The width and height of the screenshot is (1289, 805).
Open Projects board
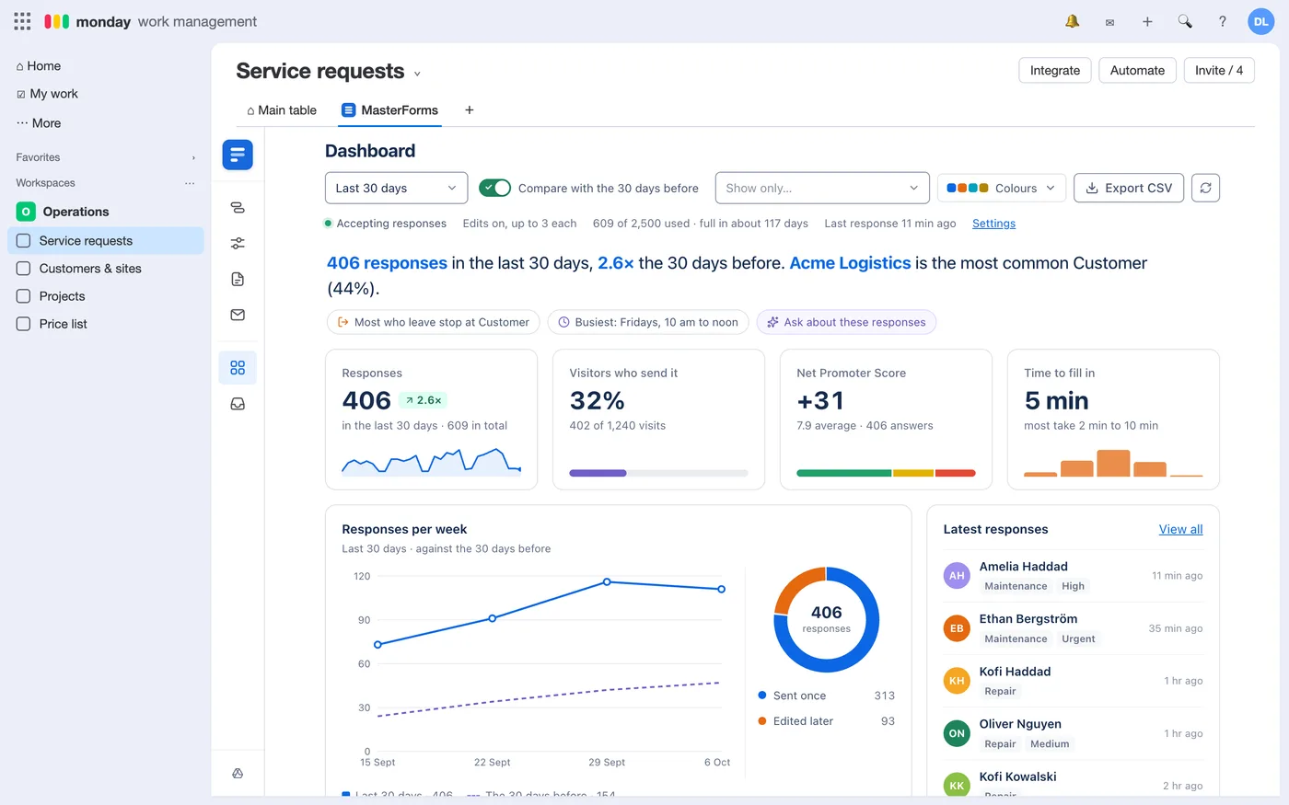(106, 296)
